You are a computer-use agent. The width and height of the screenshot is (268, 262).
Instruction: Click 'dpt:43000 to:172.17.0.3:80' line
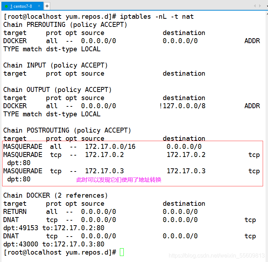tap(54, 244)
